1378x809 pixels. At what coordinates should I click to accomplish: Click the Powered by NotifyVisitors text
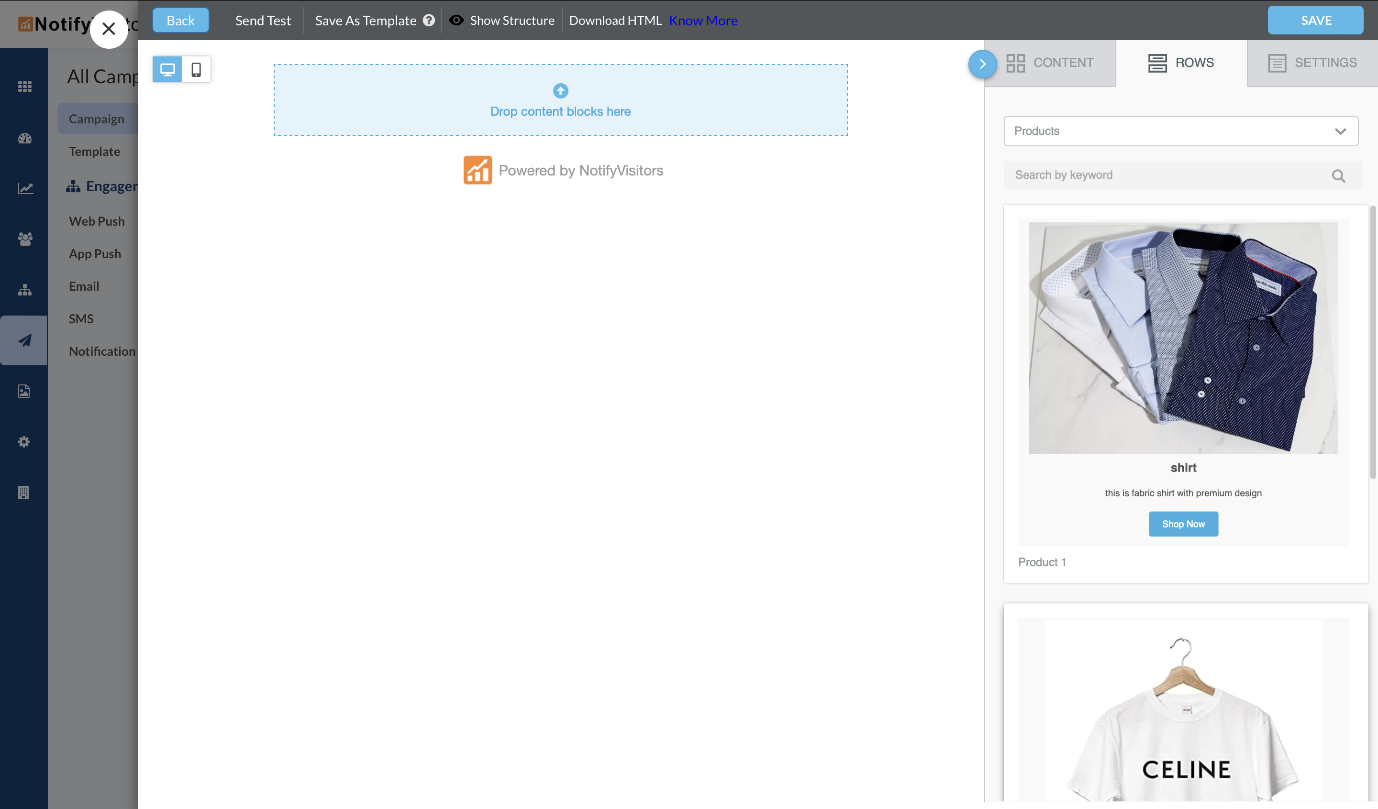click(581, 171)
